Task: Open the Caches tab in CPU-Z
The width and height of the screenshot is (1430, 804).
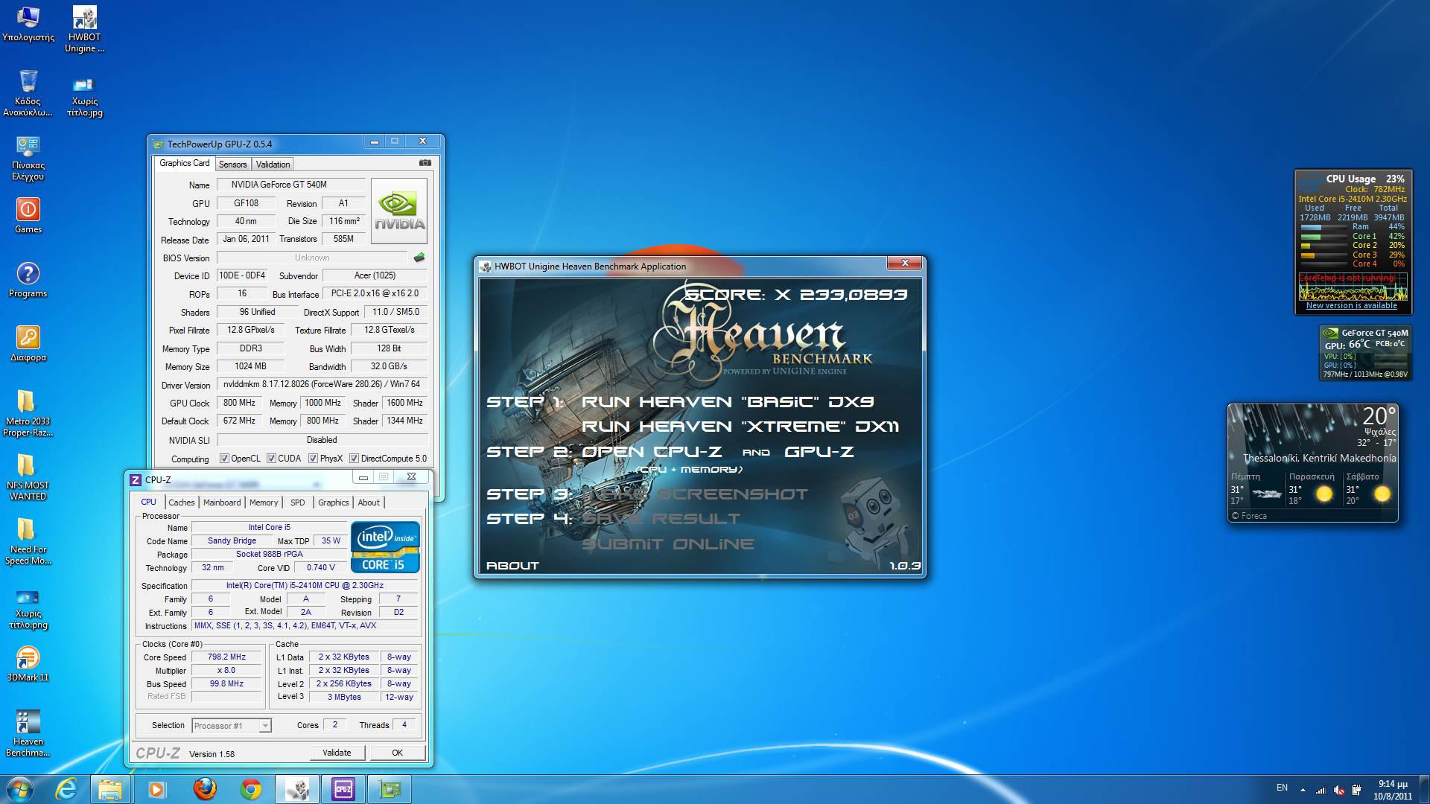Action: pyautogui.click(x=181, y=502)
